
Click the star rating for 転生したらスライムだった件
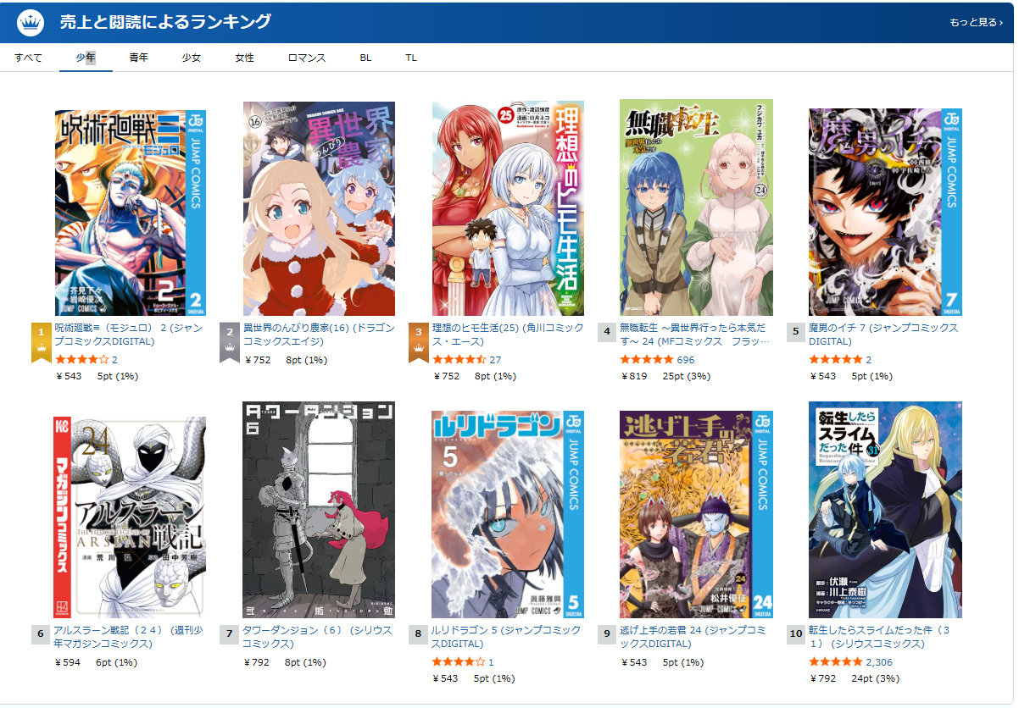pyautogui.click(x=836, y=662)
